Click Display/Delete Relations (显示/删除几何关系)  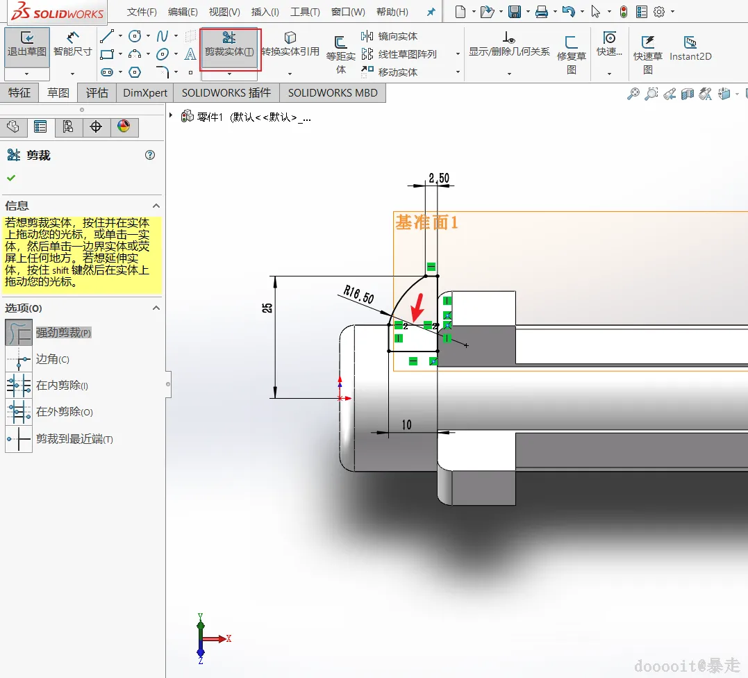(x=509, y=44)
